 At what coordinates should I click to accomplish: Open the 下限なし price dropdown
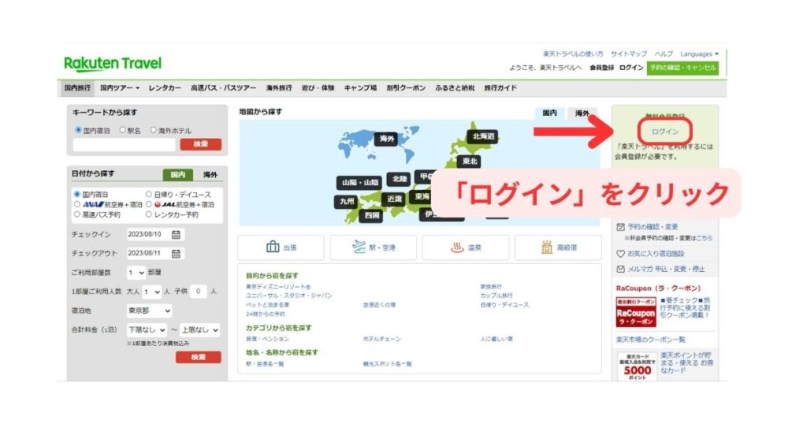point(147,330)
